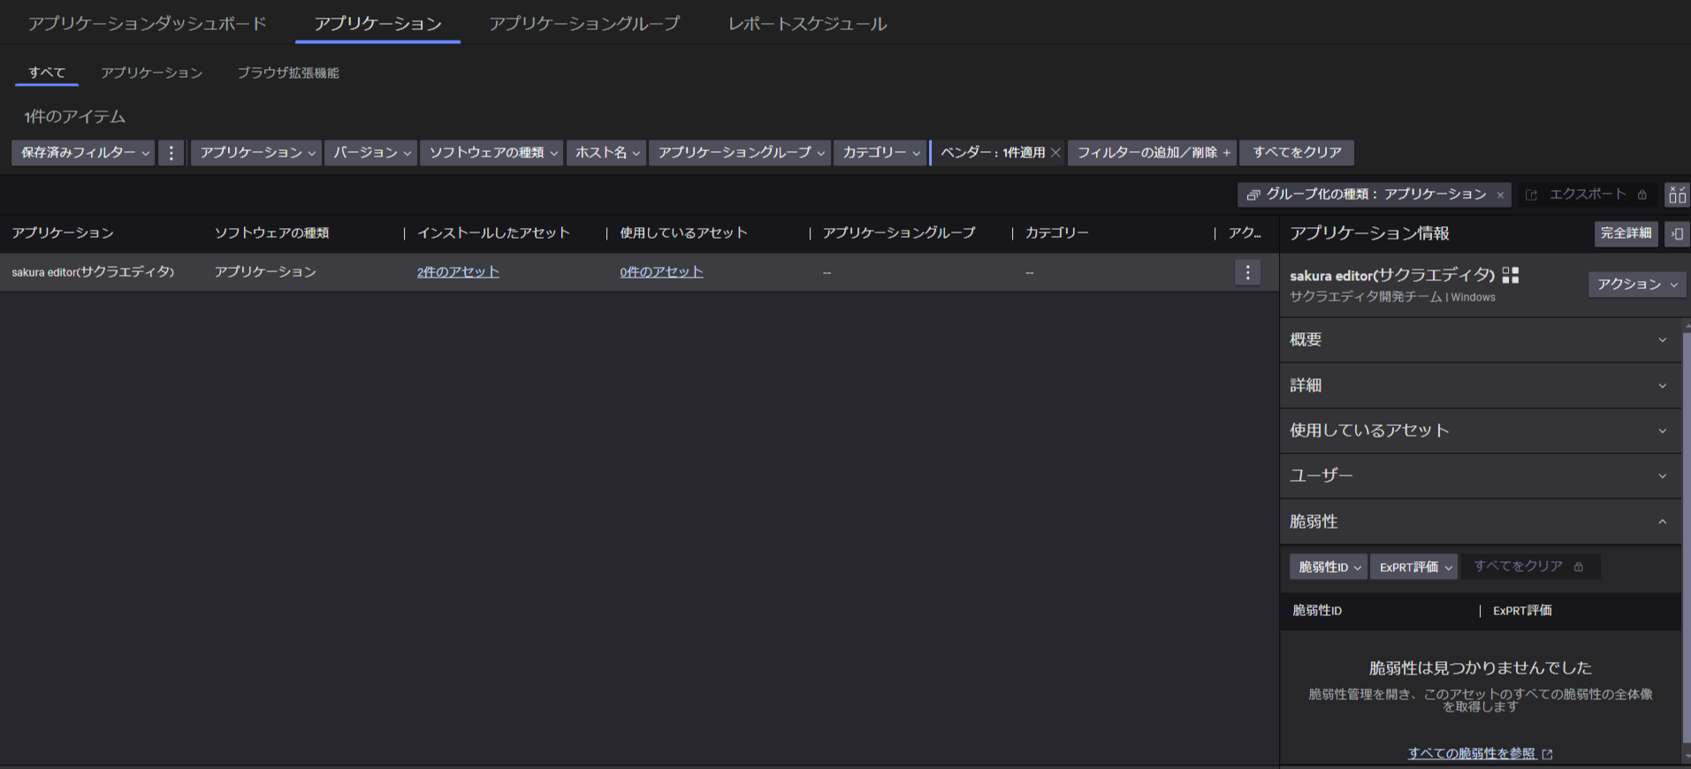Open the 脆弱性ID filter dropdown

(1329, 567)
